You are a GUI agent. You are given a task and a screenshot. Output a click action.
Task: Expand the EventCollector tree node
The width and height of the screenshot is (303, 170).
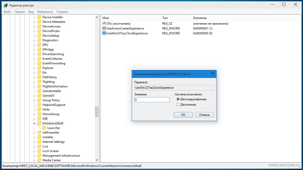(x=34, y=59)
